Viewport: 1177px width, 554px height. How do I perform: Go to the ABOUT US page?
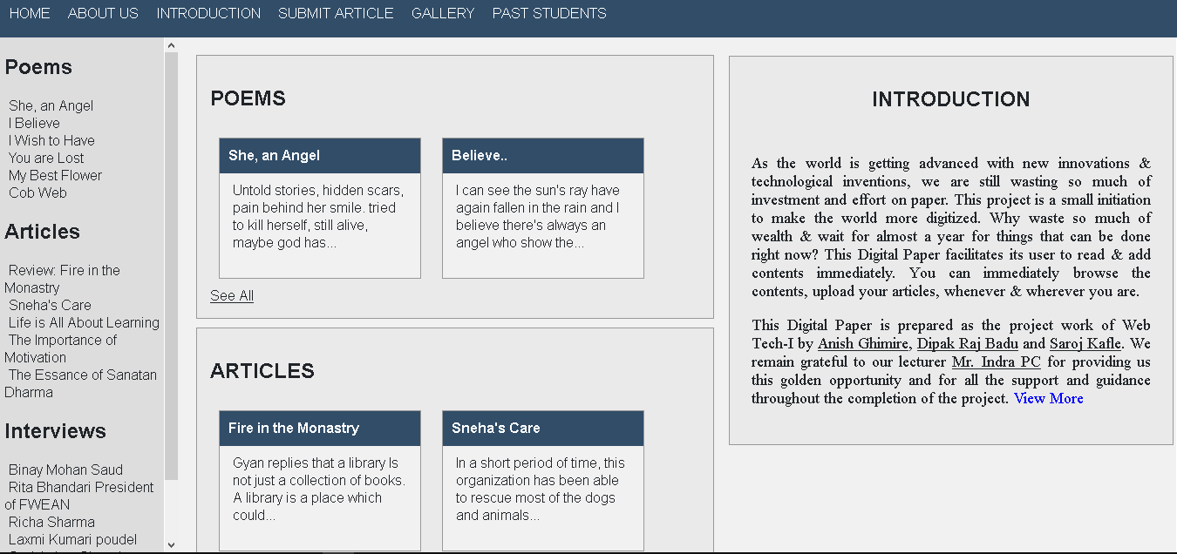click(x=103, y=13)
